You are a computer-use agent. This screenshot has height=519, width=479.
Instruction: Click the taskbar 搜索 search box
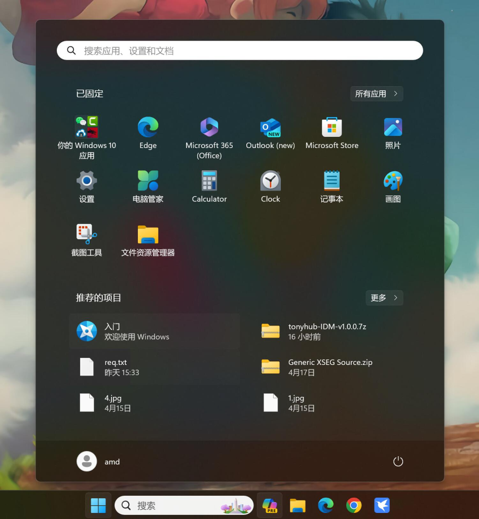[x=184, y=505]
